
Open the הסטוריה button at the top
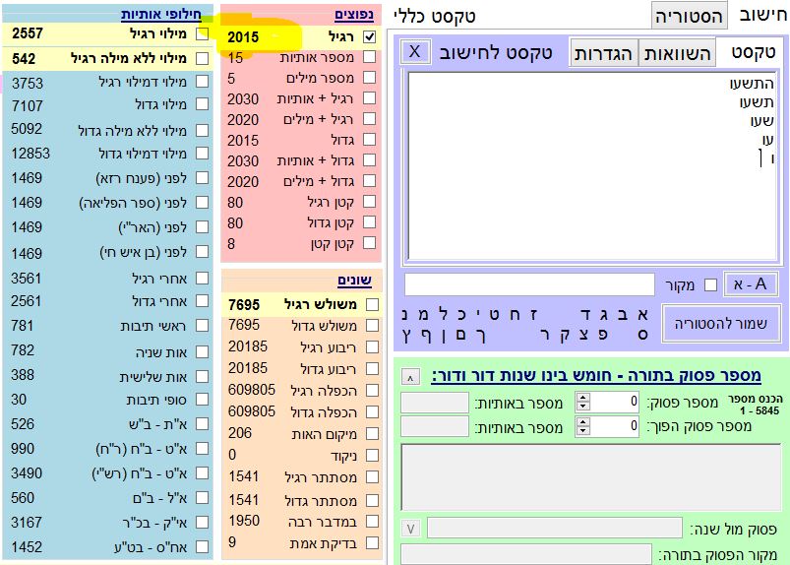(x=690, y=15)
